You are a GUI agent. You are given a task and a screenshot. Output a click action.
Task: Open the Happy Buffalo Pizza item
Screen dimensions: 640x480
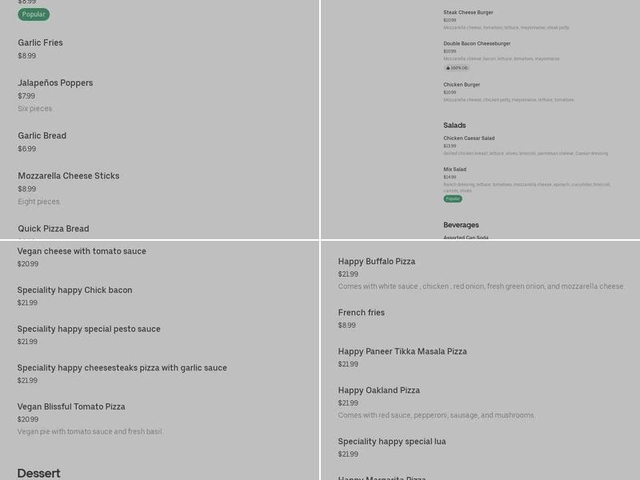point(376,262)
